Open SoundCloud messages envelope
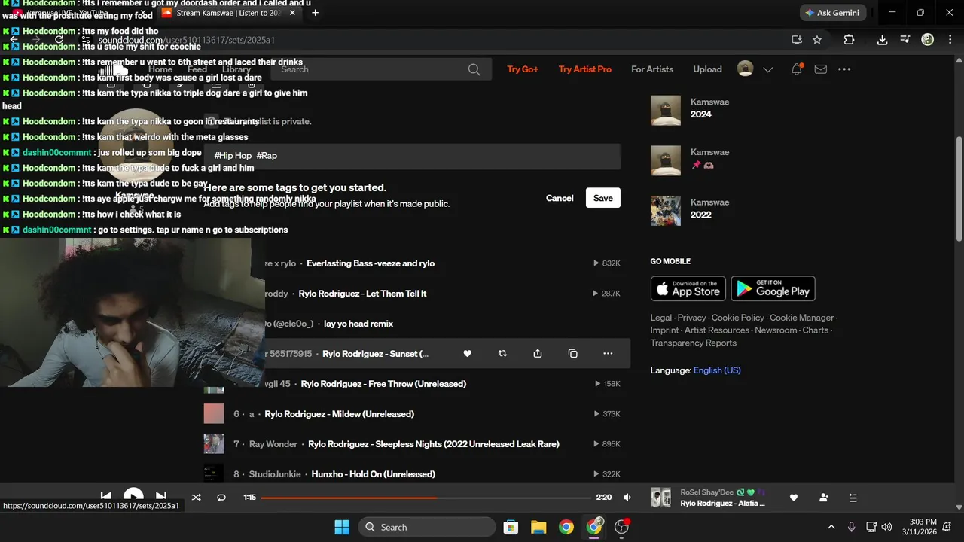The width and height of the screenshot is (964, 542). click(x=821, y=69)
